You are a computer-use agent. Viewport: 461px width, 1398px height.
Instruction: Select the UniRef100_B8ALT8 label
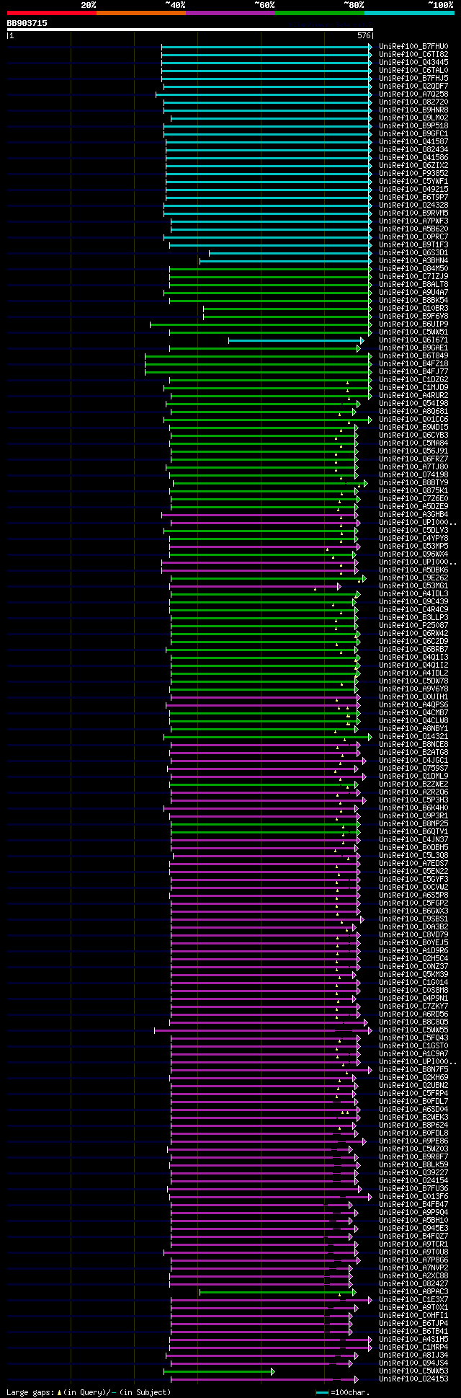pos(413,285)
